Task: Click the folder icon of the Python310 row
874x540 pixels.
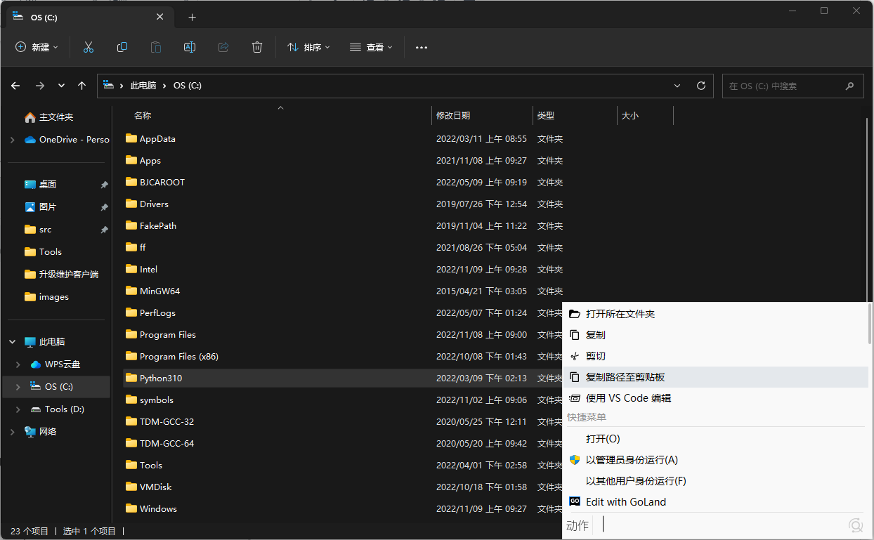Action: pyautogui.click(x=131, y=378)
